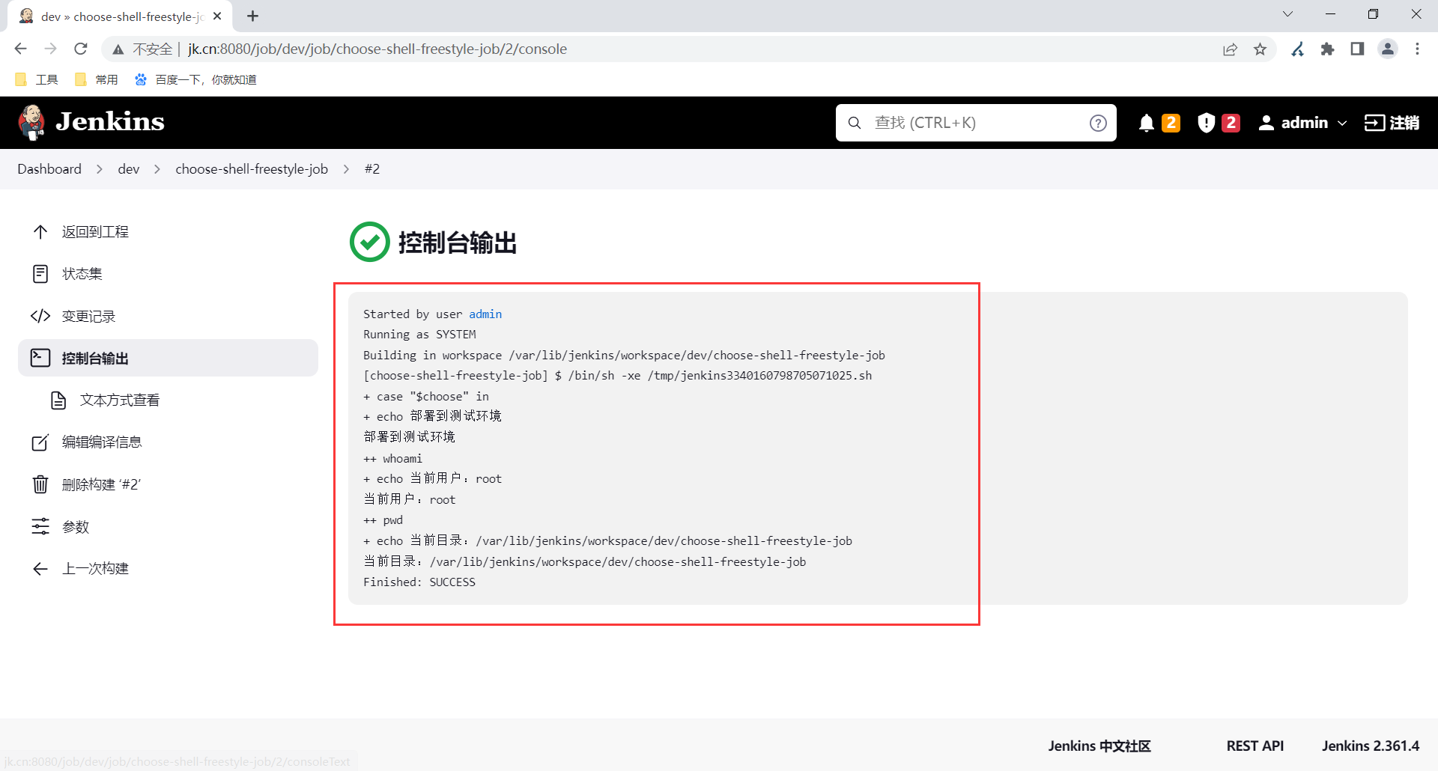Viewport: 1438px width, 771px height.
Task: Click the browser forward arrow
Action: (x=51, y=49)
